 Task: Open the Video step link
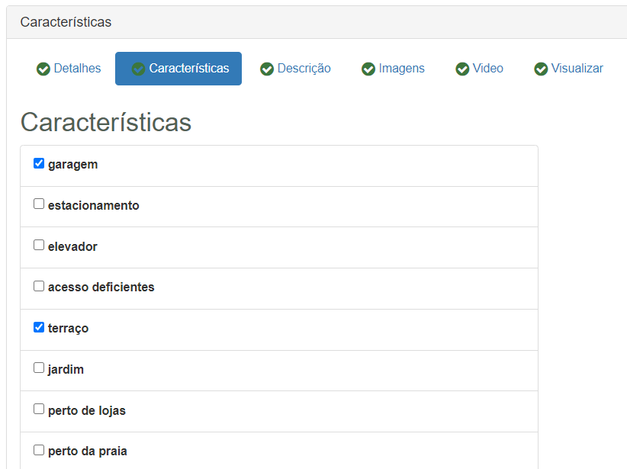487,69
